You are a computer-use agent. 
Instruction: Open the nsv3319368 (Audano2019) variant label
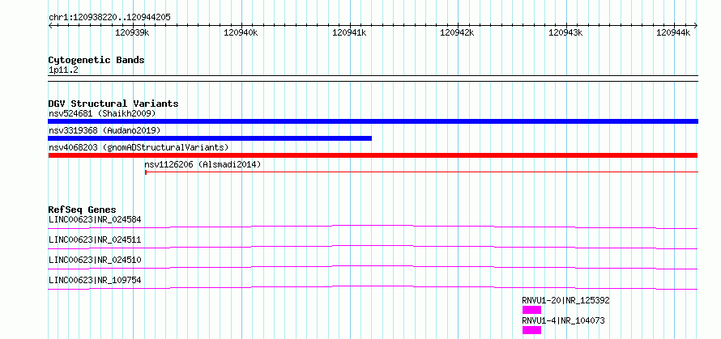[105, 130]
